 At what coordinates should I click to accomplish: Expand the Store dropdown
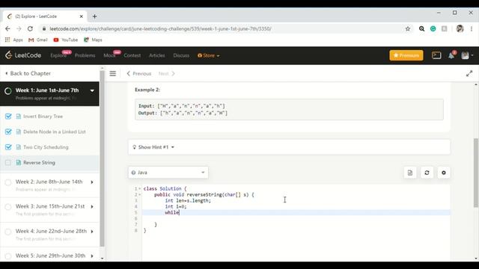[x=209, y=55]
